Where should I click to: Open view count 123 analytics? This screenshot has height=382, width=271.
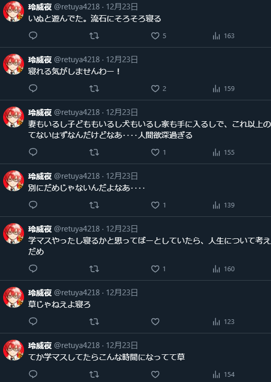coord(223,321)
